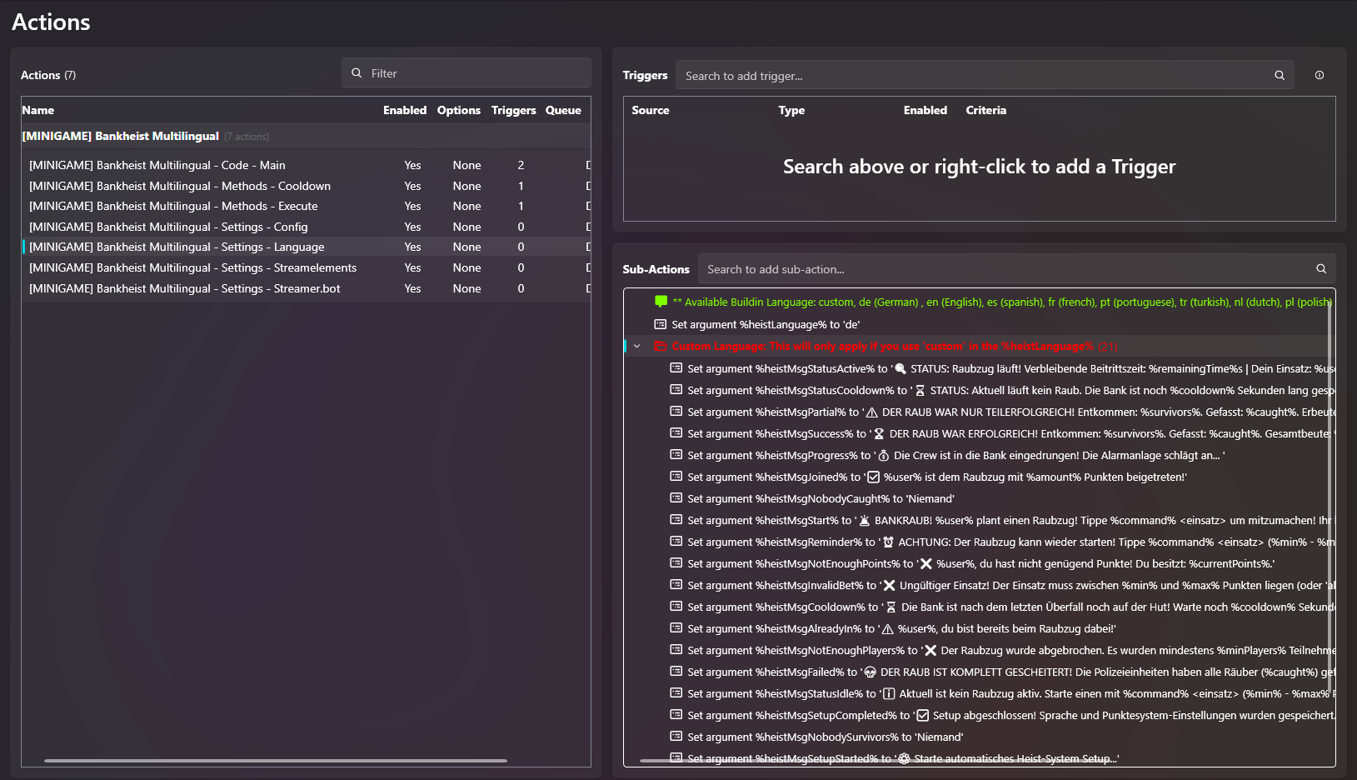Sort actions by the Name column header
This screenshot has width=1357, height=780.
[38, 110]
